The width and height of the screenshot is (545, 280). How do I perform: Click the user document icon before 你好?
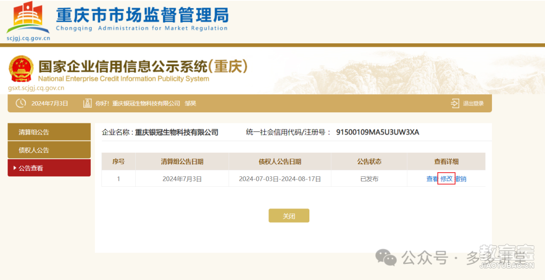click(x=87, y=103)
